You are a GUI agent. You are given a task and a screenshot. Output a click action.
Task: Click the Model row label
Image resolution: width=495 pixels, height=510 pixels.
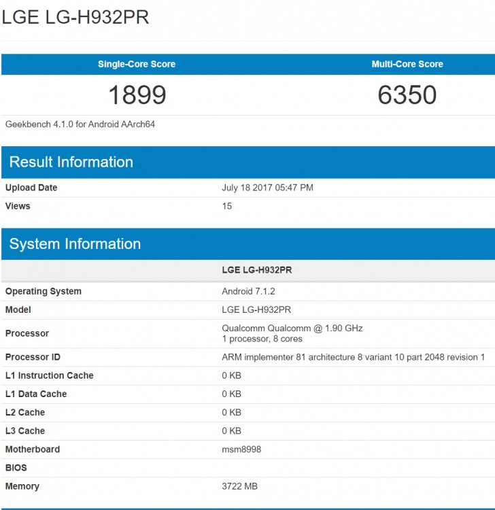point(18,309)
